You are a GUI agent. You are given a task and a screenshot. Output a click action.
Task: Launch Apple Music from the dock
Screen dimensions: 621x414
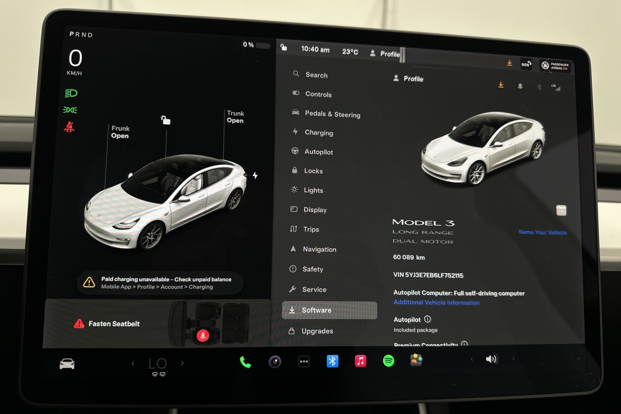point(360,361)
